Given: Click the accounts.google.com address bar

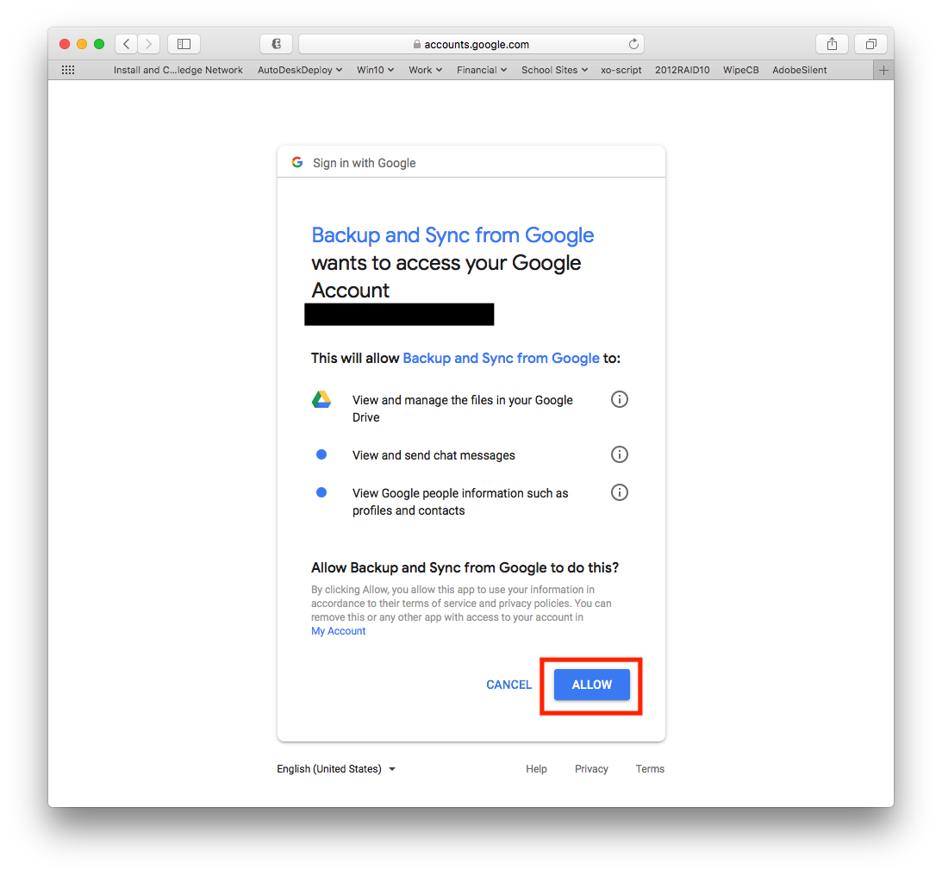Looking at the screenshot, I should [x=471, y=44].
